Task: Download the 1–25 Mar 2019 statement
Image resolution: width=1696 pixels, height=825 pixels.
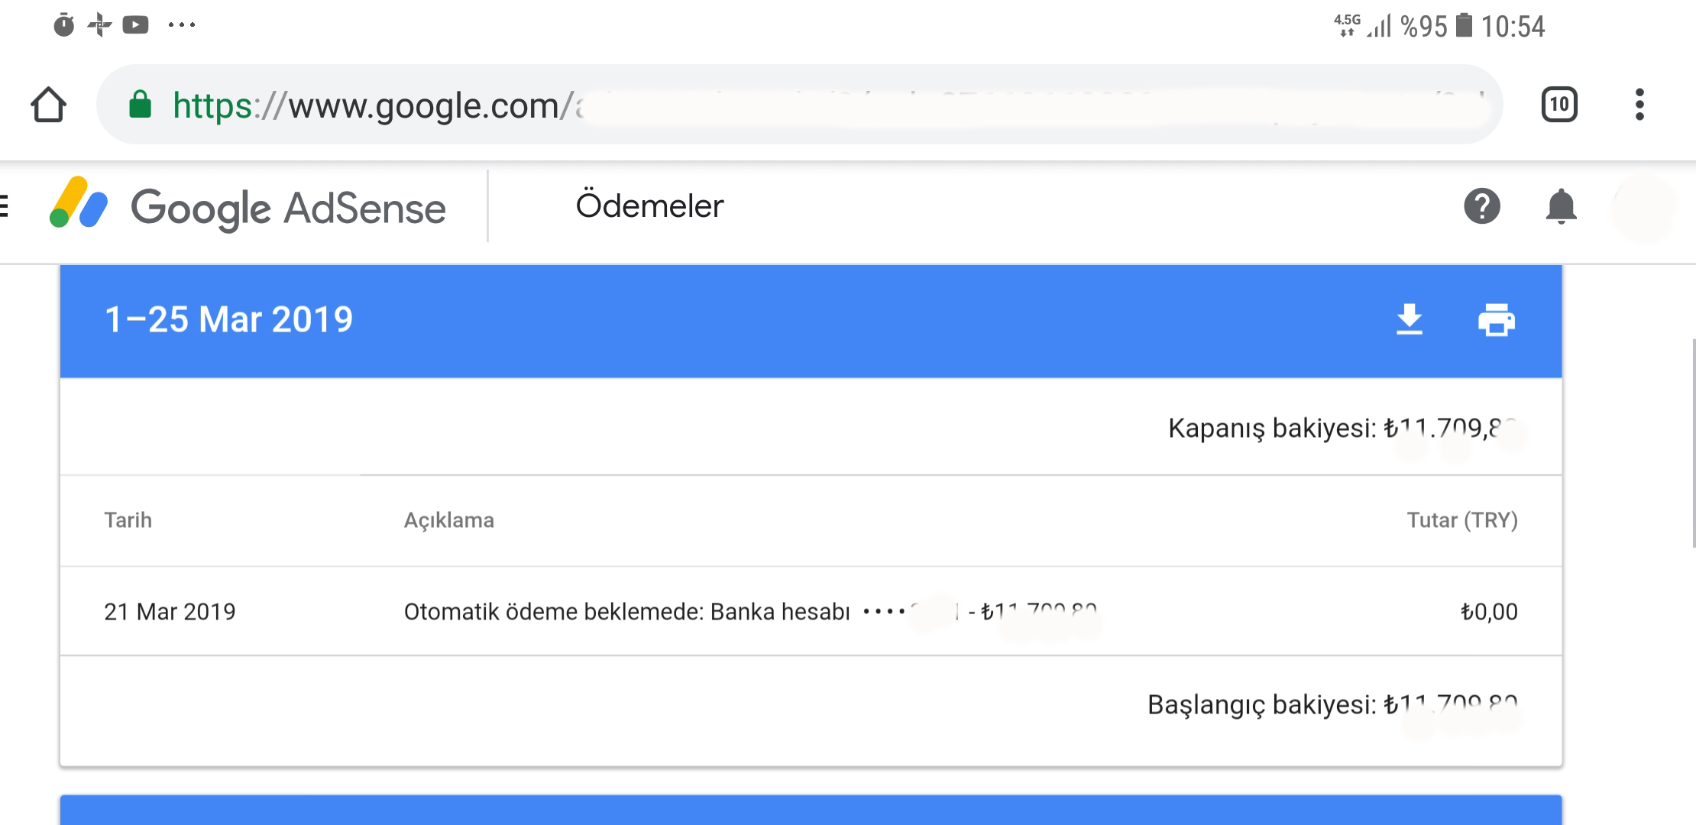Action: 1409,319
